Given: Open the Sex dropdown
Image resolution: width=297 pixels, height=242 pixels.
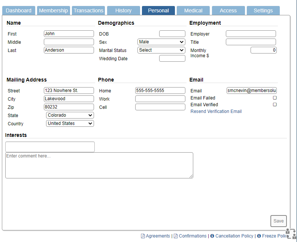Looking at the screenshot, I should pyautogui.click(x=161, y=42).
